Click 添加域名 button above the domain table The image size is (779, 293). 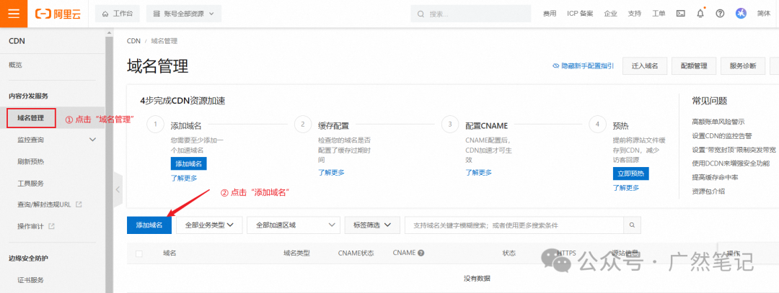coord(149,225)
